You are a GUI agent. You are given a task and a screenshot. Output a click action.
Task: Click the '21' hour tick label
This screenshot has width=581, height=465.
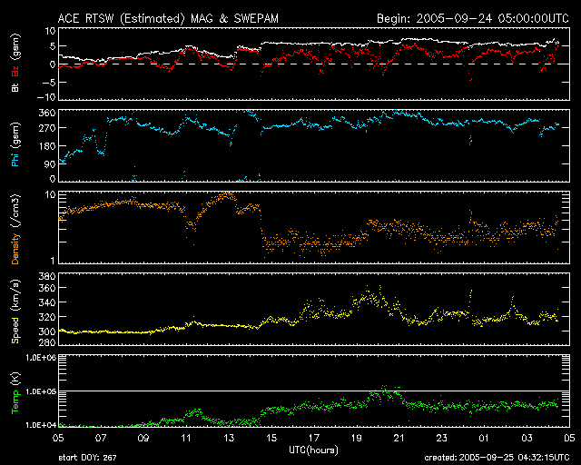[399, 438]
